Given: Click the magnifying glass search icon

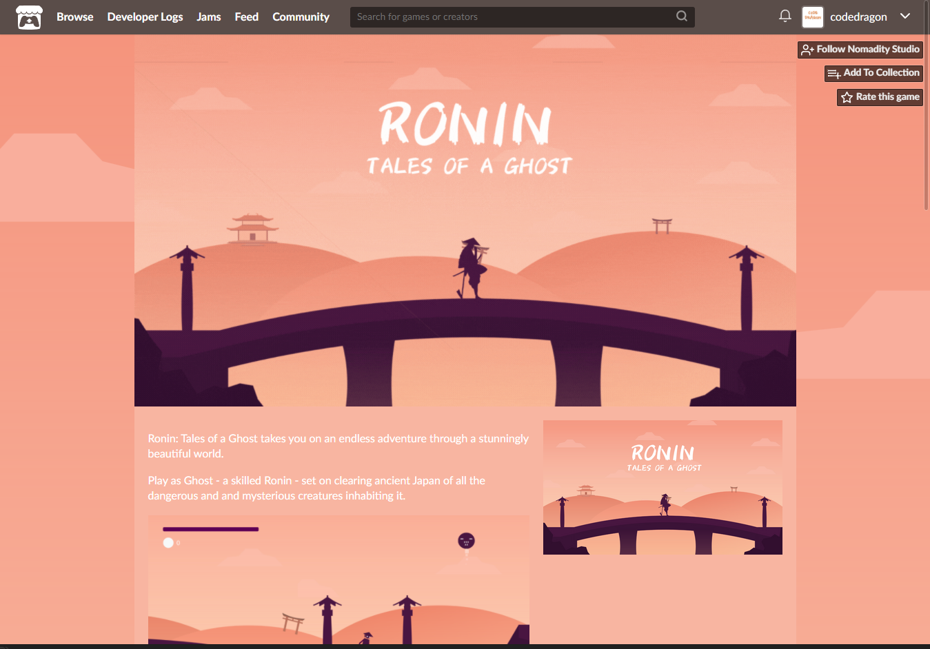Looking at the screenshot, I should click(682, 17).
